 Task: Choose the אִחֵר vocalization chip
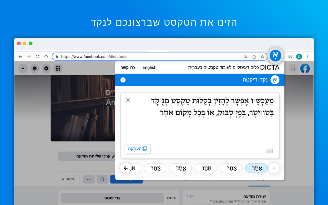(206, 168)
